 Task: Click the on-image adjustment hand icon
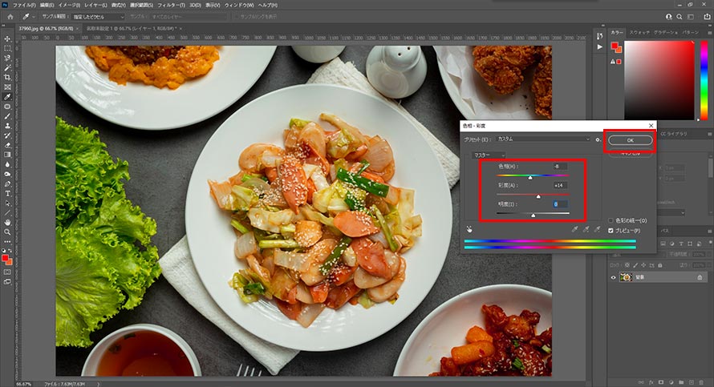tap(469, 229)
